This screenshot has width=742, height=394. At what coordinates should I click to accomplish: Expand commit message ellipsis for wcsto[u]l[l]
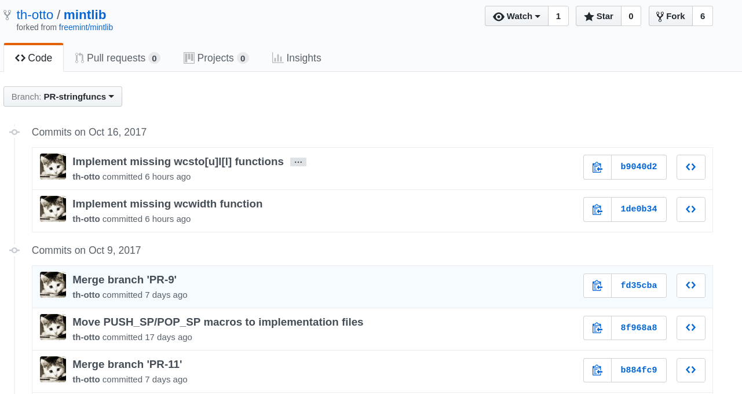[x=298, y=162]
